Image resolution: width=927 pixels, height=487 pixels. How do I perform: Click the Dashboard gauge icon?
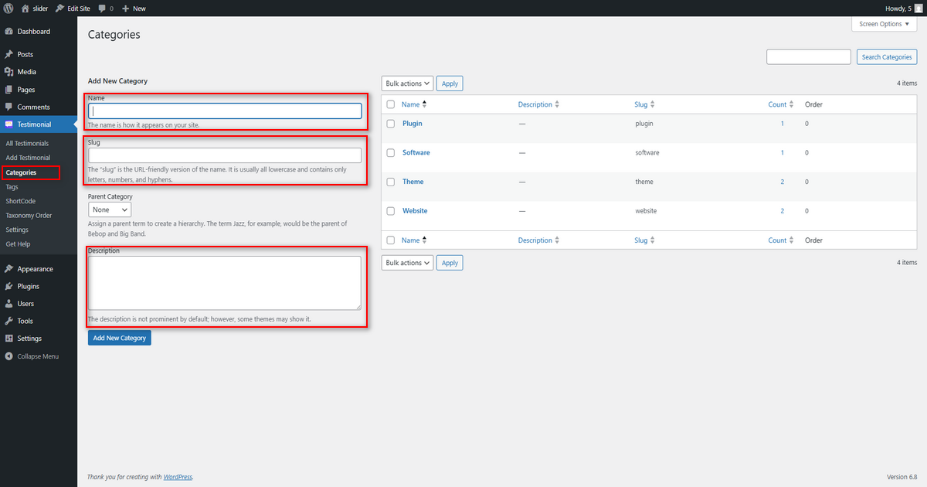pos(8,32)
